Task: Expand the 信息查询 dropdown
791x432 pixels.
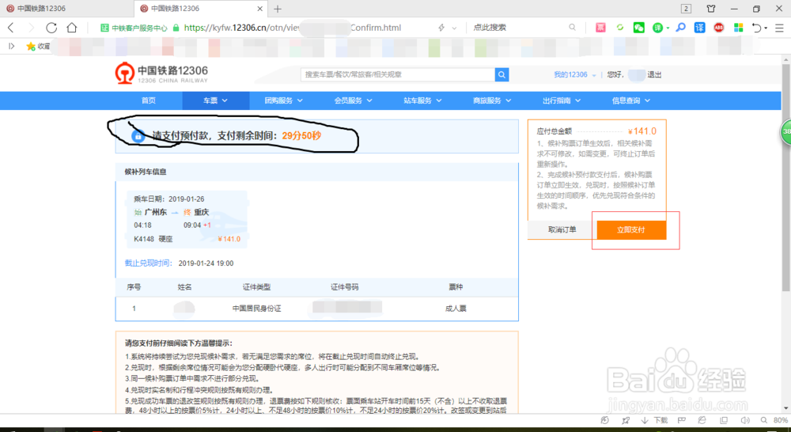Action: point(631,100)
